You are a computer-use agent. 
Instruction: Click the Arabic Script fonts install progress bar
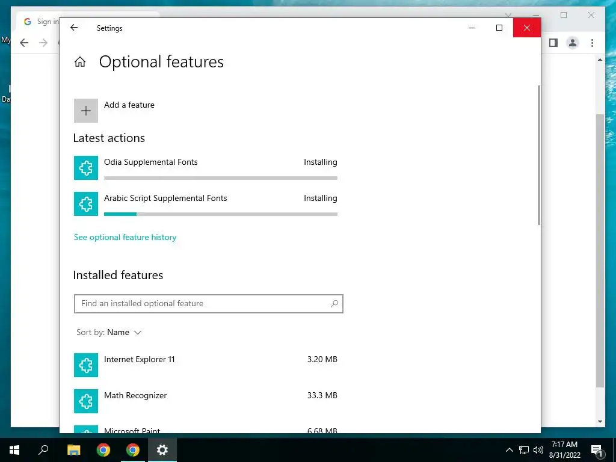[220, 214]
